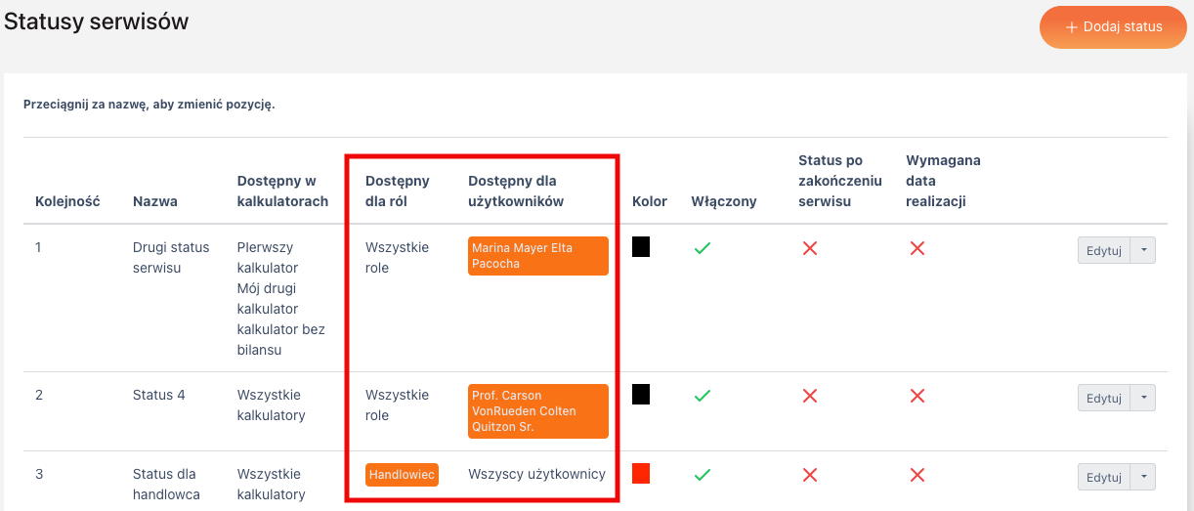Click red X under Wymagana data realizacji, row 2
1194x511 pixels.
pos(917,396)
